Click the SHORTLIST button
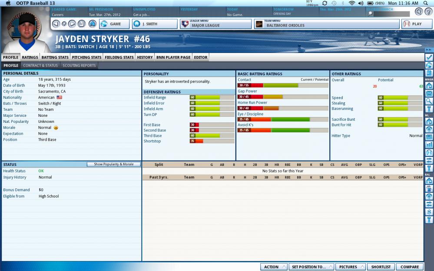 pyautogui.click(x=381, y=267)
